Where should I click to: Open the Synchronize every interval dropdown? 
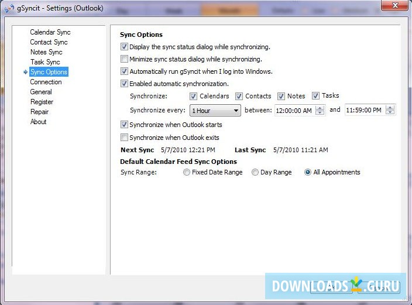(215, 111)
